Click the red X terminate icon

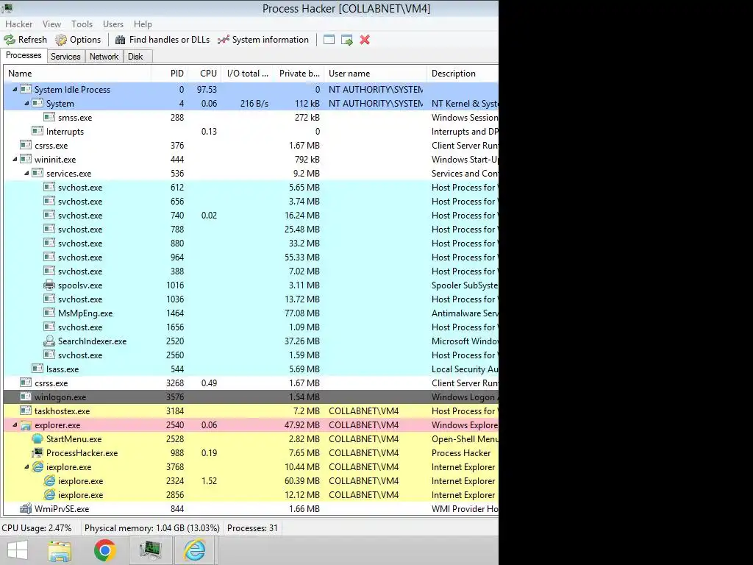coord(365,40)
